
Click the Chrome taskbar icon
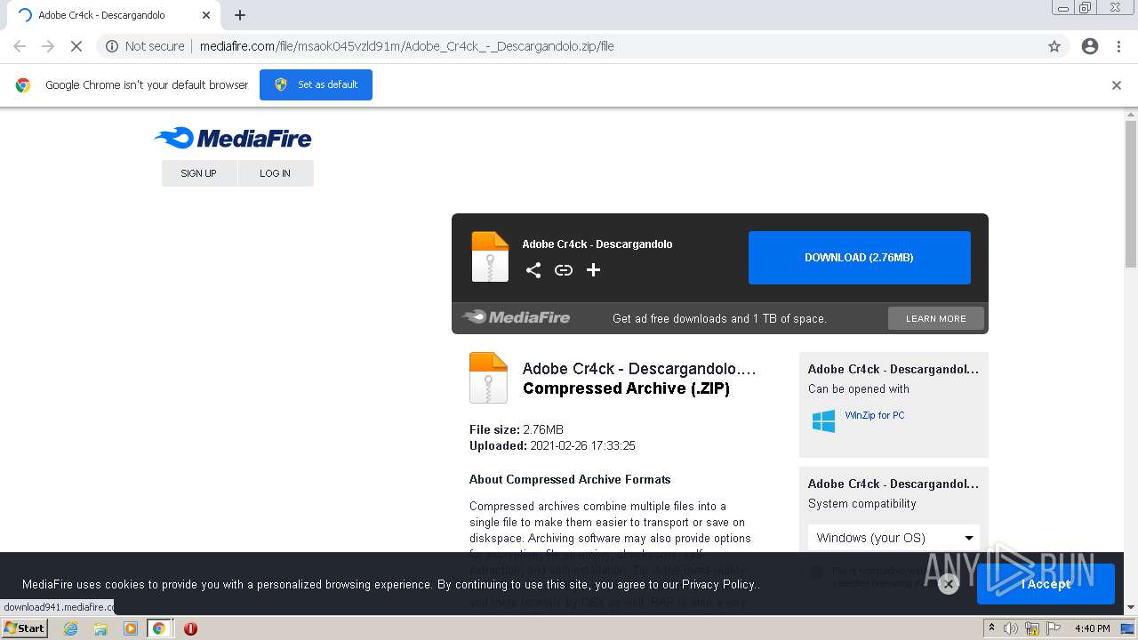159,628
